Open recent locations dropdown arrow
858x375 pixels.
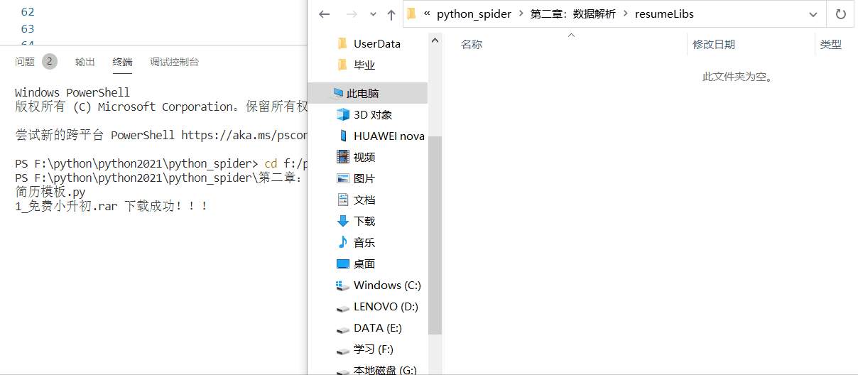[374, 14]
